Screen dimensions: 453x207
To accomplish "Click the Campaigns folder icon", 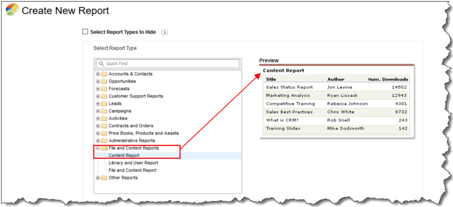I will (x=104, y=111).
